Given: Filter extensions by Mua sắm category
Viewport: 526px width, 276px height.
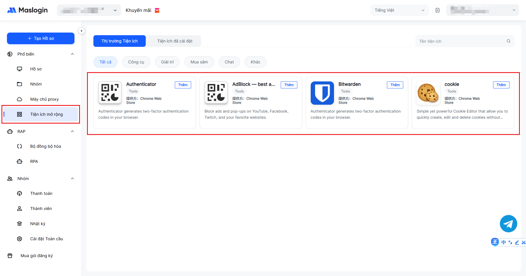Looking at the screenshot, I should click(199, 62).
